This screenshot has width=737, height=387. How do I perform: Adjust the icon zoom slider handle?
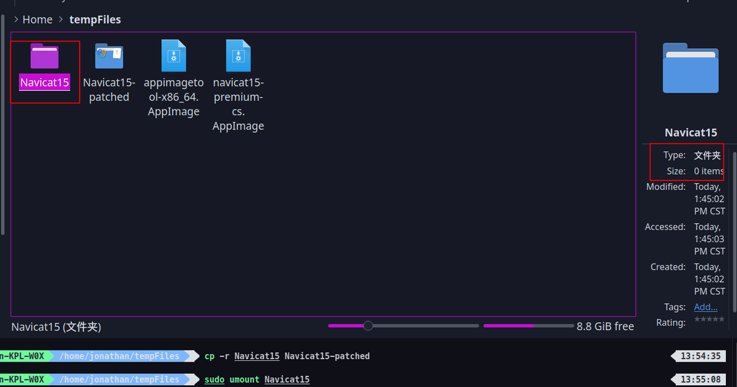368,325
